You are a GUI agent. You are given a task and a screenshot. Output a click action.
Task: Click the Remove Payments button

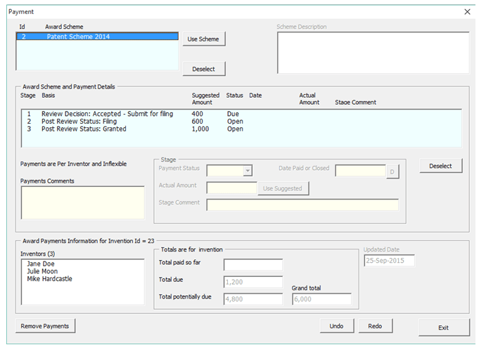pyautogui.click(x=45, y=326)
